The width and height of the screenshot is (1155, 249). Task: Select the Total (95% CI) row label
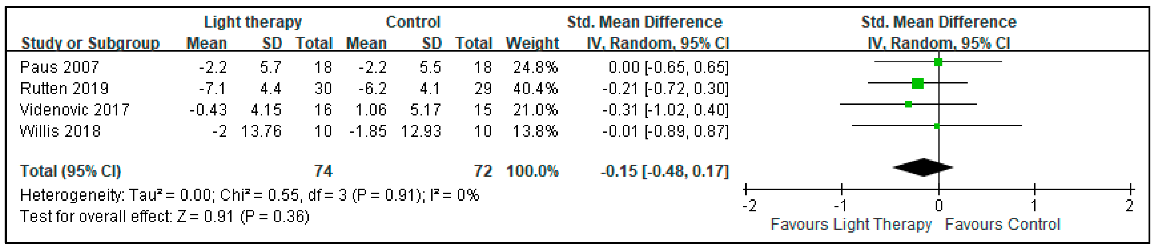[x=70, y=171]
